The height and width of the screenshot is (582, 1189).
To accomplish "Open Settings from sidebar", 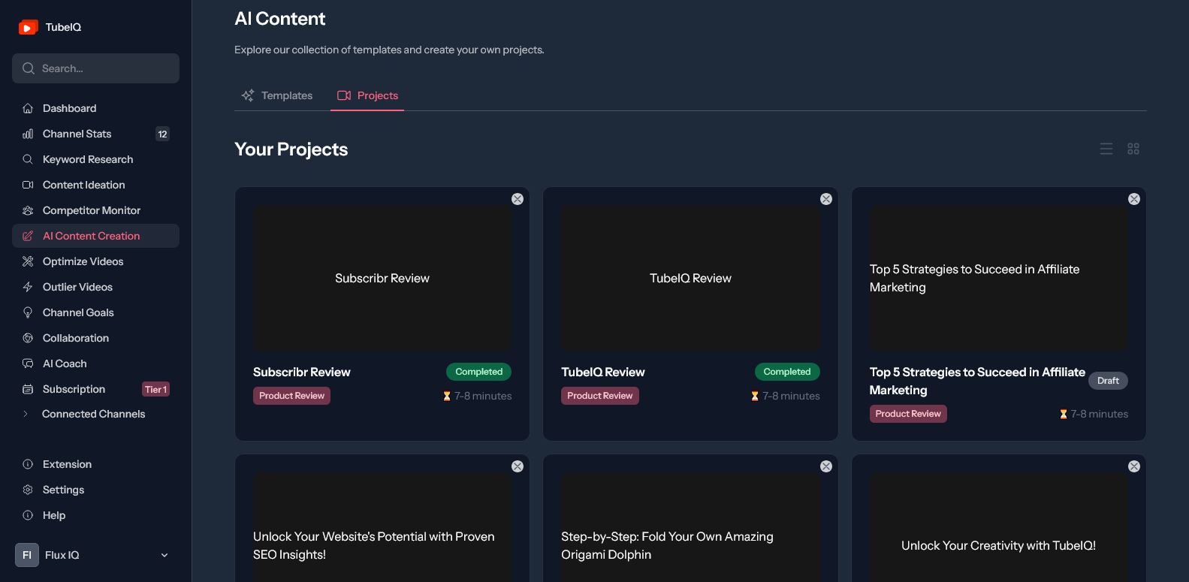I will [95, 490].
